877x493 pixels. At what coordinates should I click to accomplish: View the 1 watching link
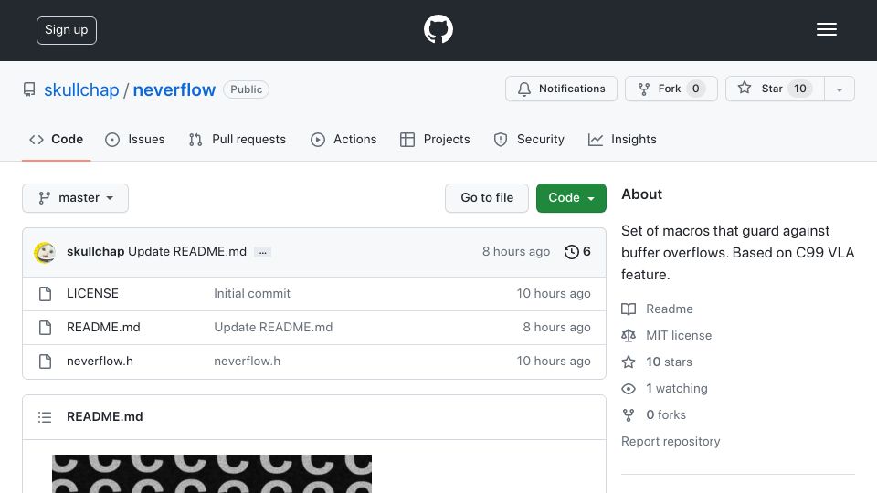[664, 389]
